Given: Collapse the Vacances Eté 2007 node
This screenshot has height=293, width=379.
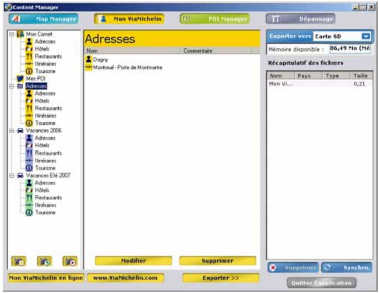Looking at the screenshot, I should pos(11,176).
